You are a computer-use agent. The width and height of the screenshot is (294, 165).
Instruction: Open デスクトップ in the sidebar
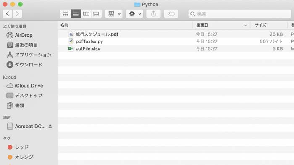[x=29, y=96]
